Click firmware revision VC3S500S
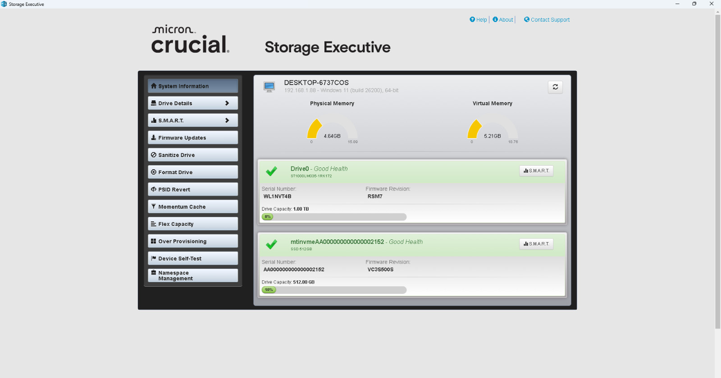This screenshot has height=378, width=721. (x=380, y=270)
